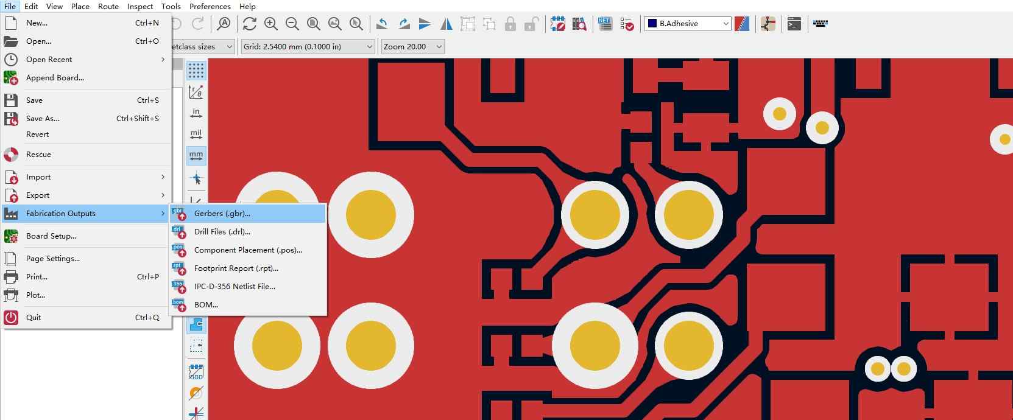This screenshot has width=1013, height=420.
Task: Open the Inspect menu
Action: coord(140,6)
